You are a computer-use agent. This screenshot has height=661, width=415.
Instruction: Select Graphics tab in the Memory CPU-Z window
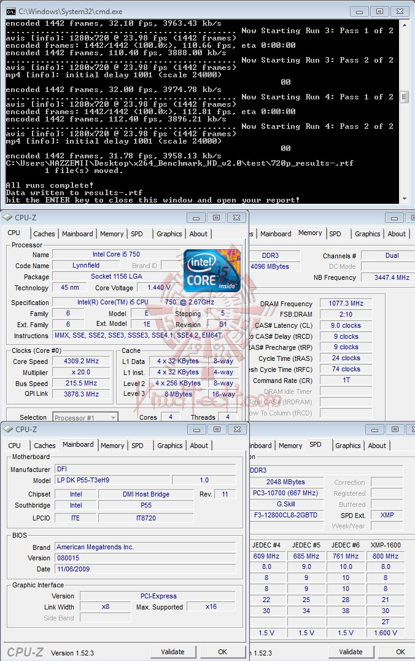click(367, 234)
